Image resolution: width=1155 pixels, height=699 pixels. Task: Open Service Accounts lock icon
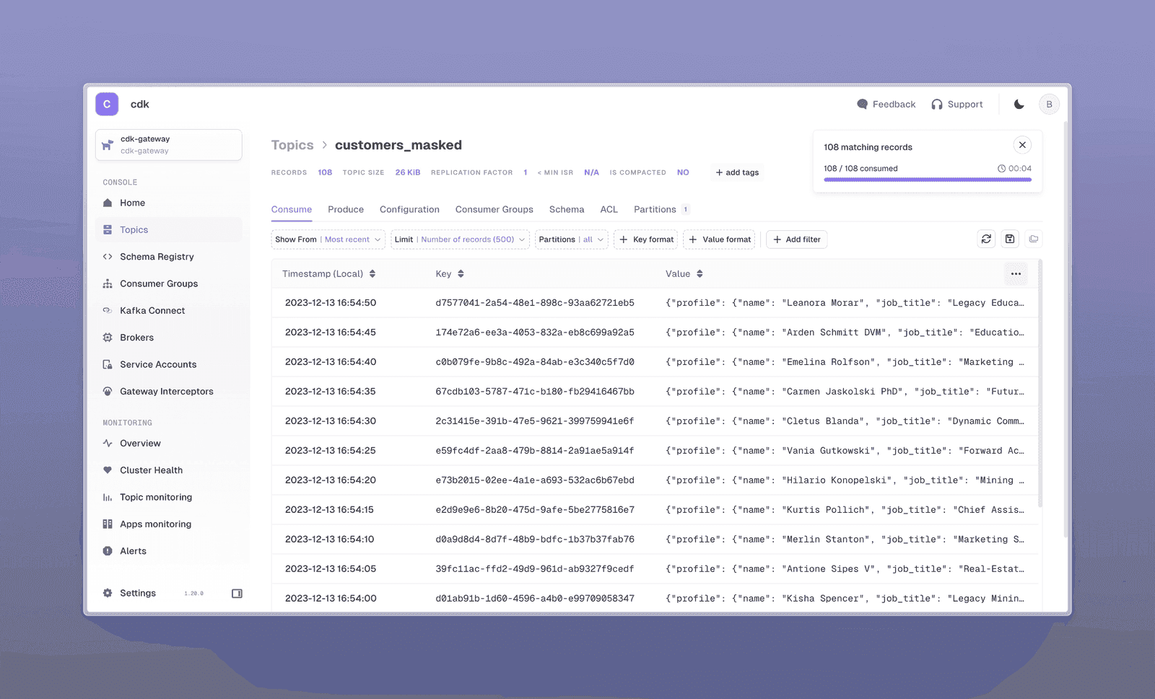point(108,364)
